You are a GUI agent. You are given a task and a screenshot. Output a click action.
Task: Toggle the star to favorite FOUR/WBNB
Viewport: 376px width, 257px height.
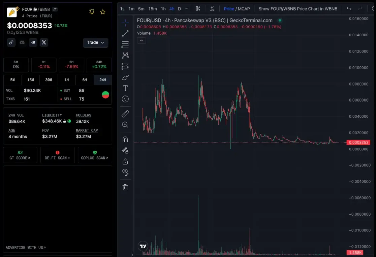click(103, 11)
